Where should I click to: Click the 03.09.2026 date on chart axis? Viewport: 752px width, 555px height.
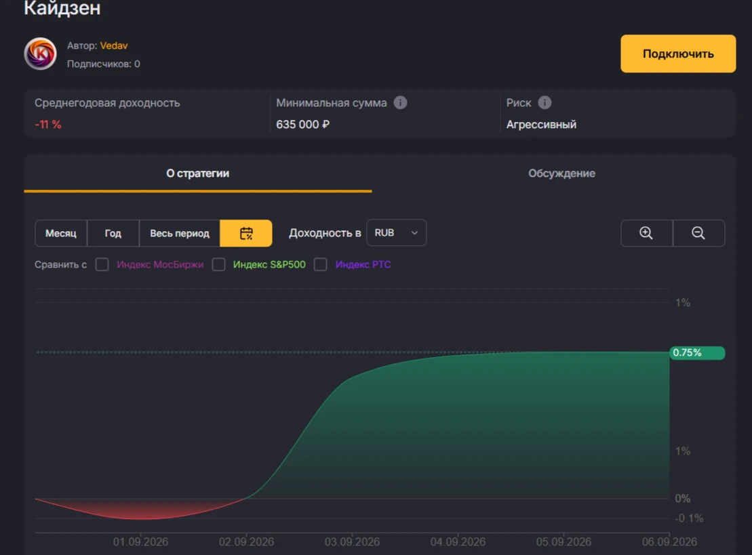(352, 542)
